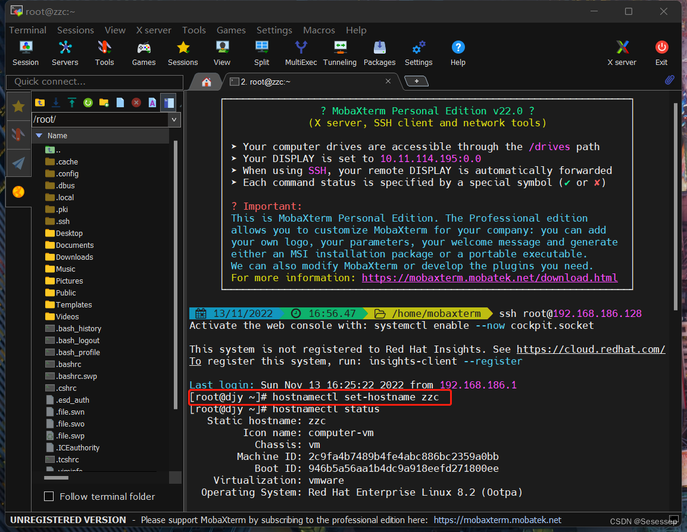Viewport: 687px width, 532px height.
Task: Select the .ssh folder
Action: pos(57,222)
